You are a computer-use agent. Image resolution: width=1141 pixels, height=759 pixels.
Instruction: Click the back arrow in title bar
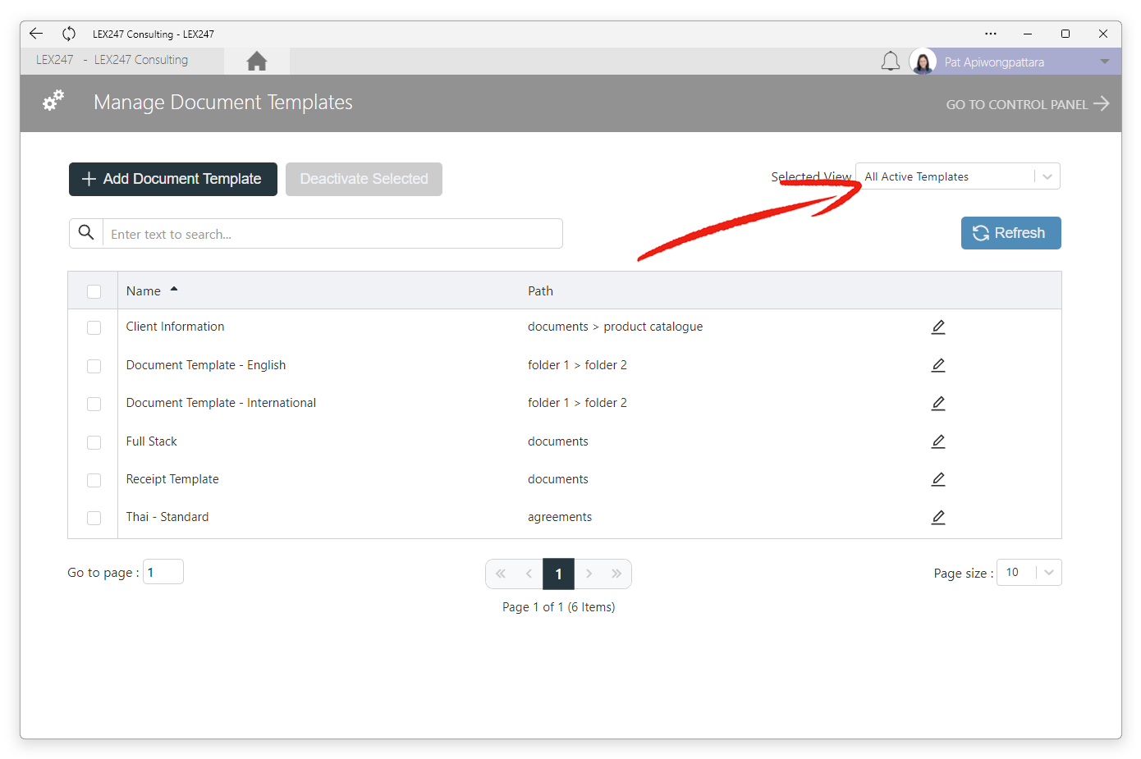point(36,34)
